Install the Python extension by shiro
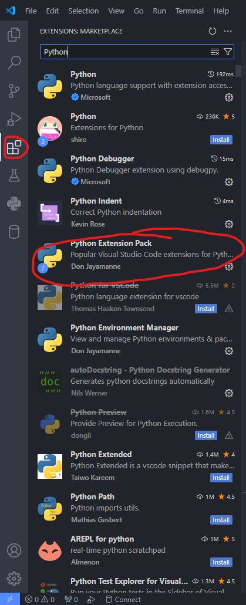 click(x=221, y=140)
